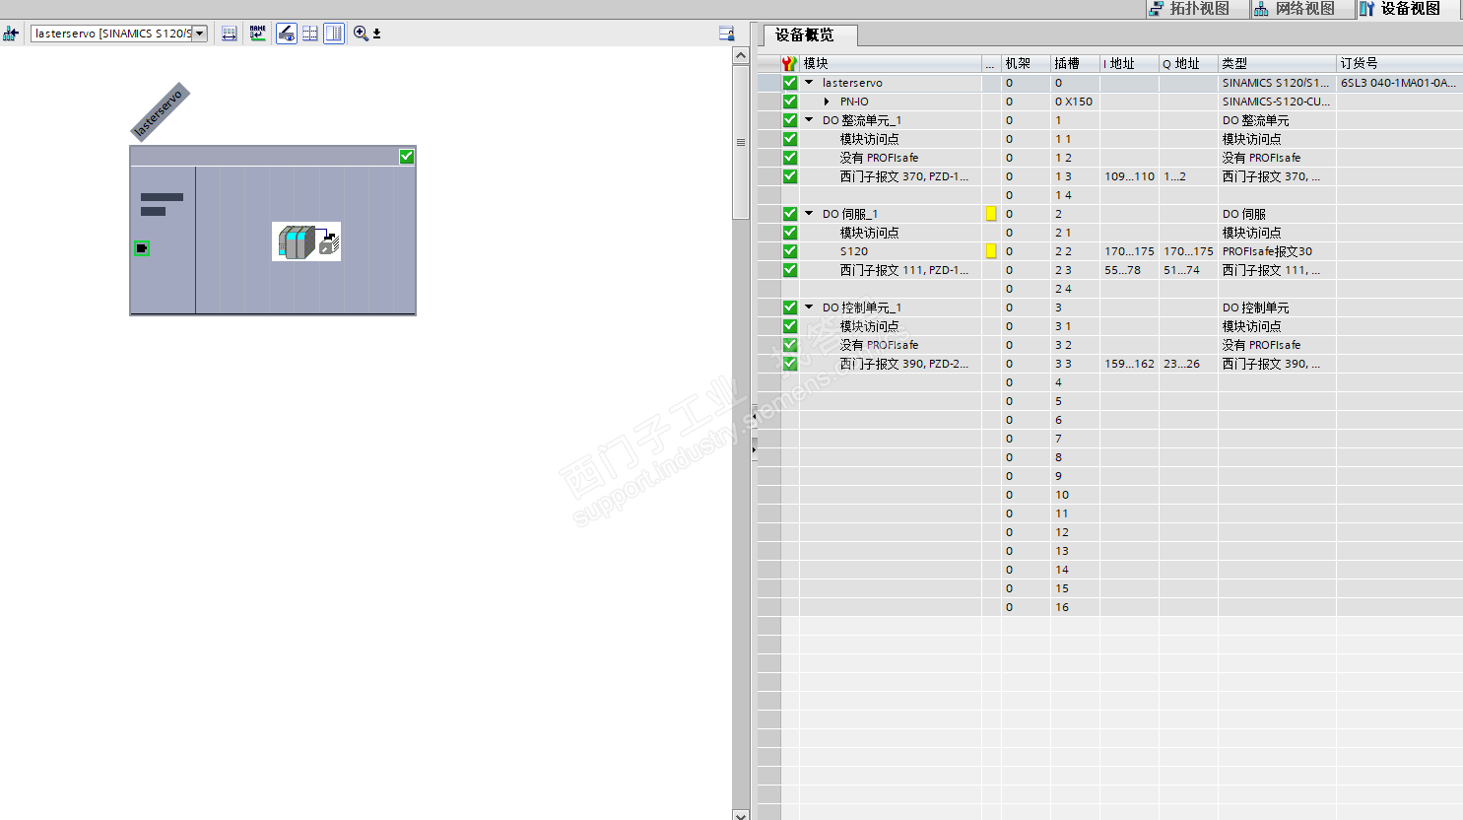Collapse the DO 控制单元_1 node
Screen dimensions: 1463x820
click(809, 307)
